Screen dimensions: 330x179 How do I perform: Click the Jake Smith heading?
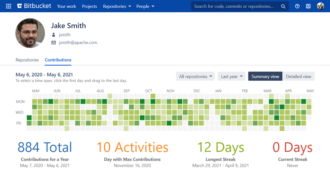click(x=68, y=26)
